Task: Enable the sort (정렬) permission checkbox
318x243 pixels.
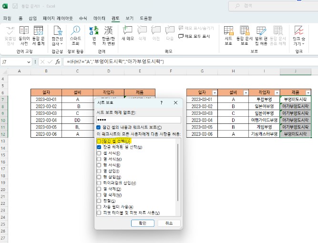Action: pos(99,201)
